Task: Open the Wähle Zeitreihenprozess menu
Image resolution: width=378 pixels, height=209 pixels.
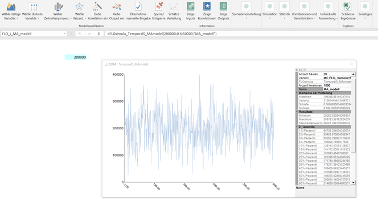Action: [58, 11]
